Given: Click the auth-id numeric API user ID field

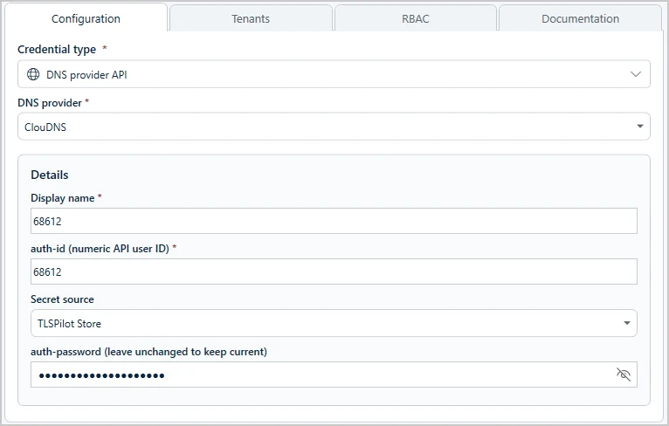Looking at the screenshot, I should pyautogui.click(x=334, y=271).
